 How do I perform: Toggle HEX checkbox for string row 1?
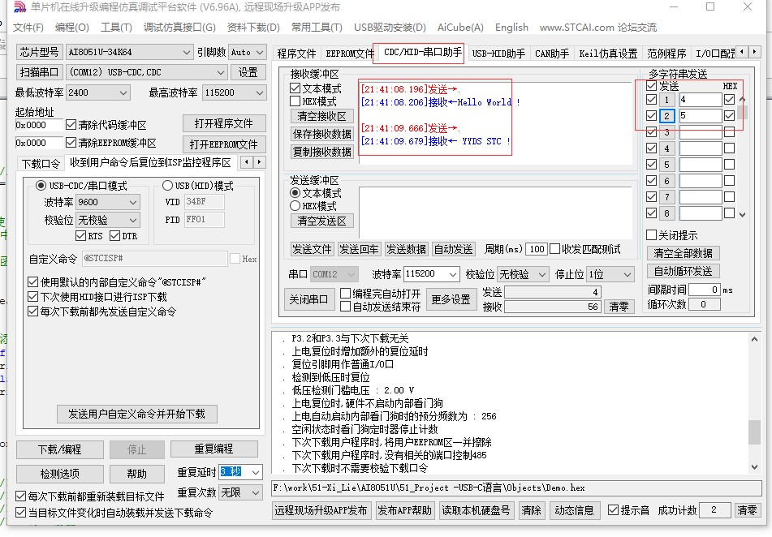[x=729, y=100]
